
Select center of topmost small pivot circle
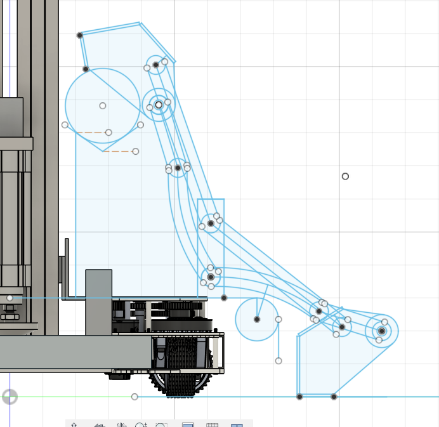[x=156, y=65]
